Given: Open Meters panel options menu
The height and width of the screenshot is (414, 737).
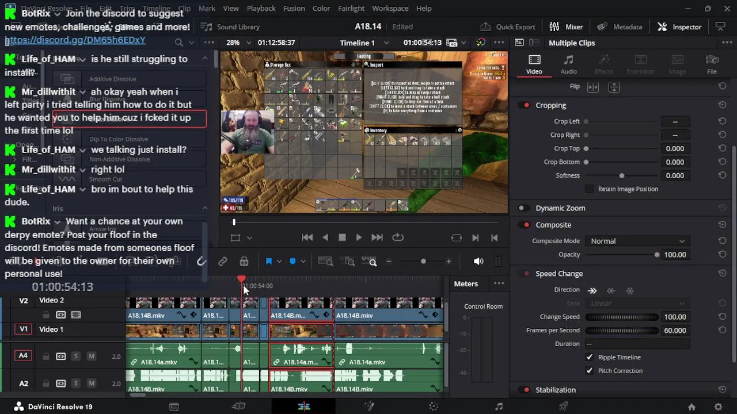Looking at the screenshot, I should click(499, 283).
